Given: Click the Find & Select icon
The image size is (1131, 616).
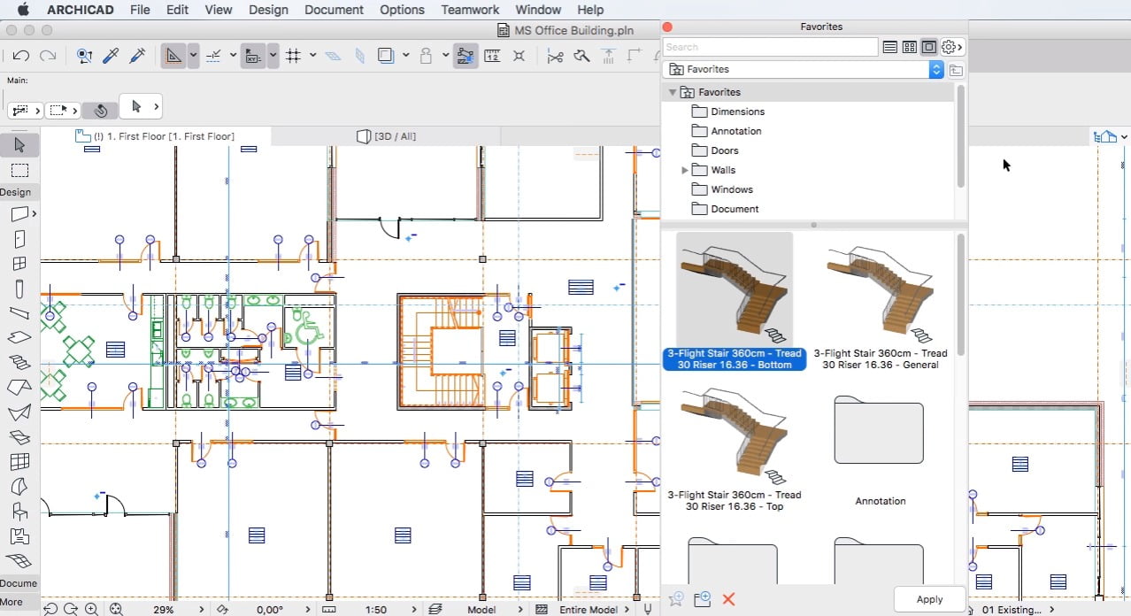Looking at the screenshot, I should point(85,56).
